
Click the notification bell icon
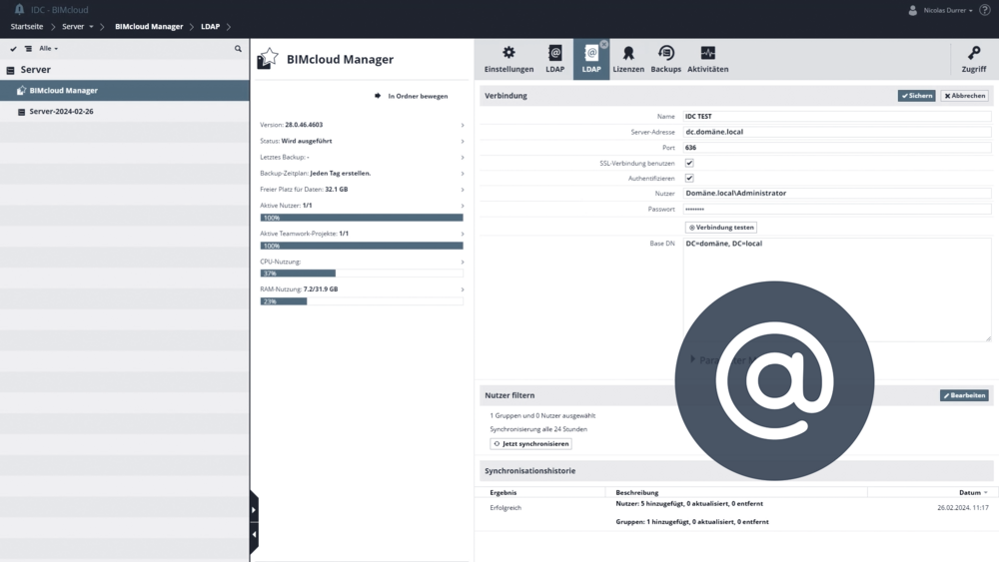[19, 10]
